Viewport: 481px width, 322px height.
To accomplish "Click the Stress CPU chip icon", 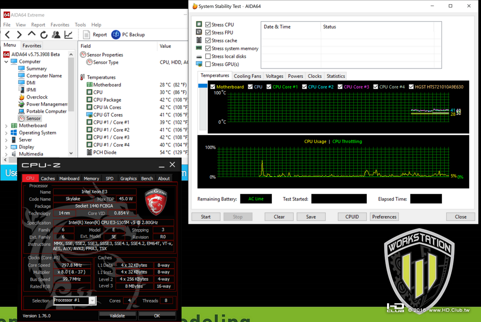I will (x=199, y=24).
